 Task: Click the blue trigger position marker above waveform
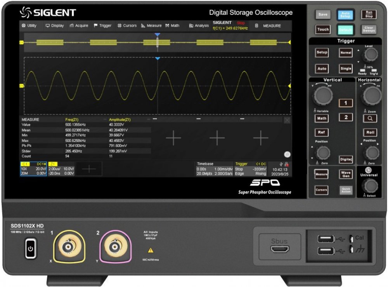point(157,59)
